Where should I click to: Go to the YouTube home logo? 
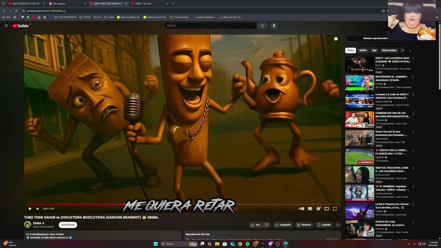tap(21, 25)
